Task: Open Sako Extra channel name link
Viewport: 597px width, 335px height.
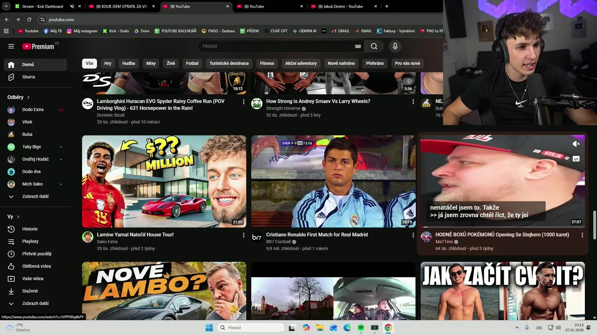Action: (x=107, y=242)
